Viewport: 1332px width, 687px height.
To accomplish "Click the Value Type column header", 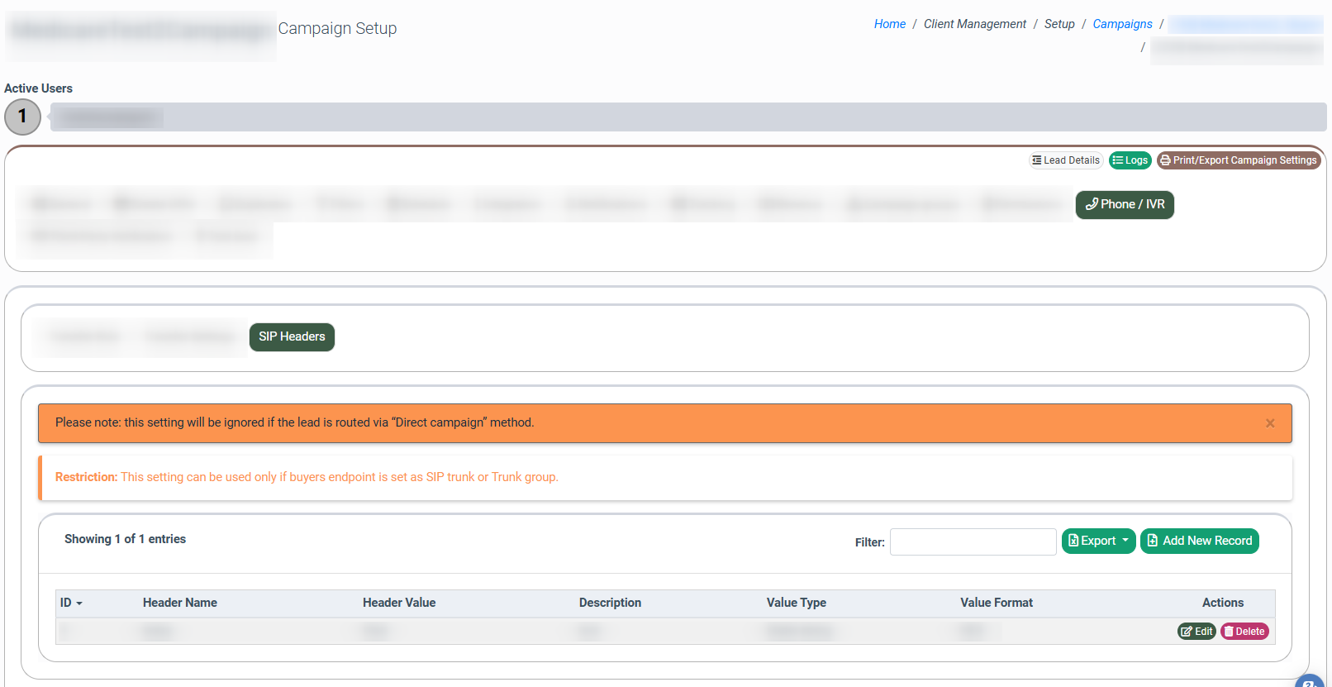I will point(796,603).
